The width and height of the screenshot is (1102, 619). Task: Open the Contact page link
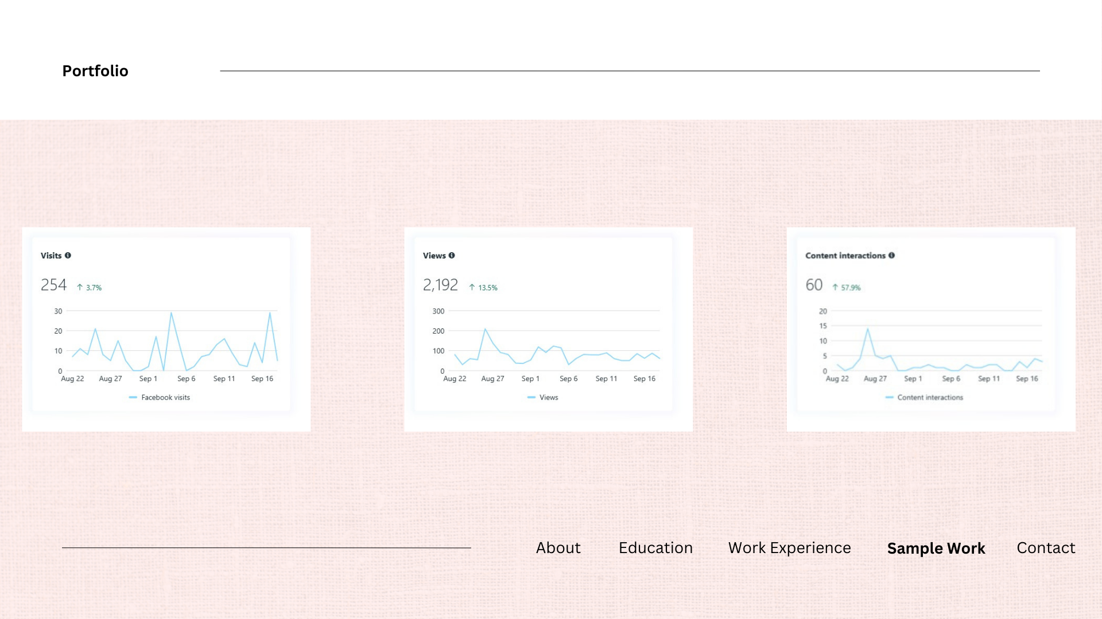[1046, 548]
